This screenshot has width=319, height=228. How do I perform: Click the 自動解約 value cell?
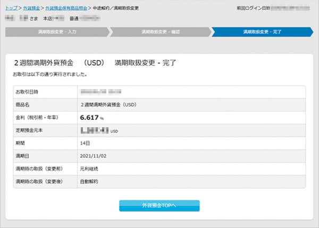89,181
